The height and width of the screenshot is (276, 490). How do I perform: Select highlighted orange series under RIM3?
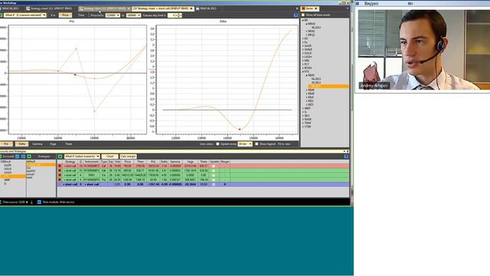(x=328, y=87)
